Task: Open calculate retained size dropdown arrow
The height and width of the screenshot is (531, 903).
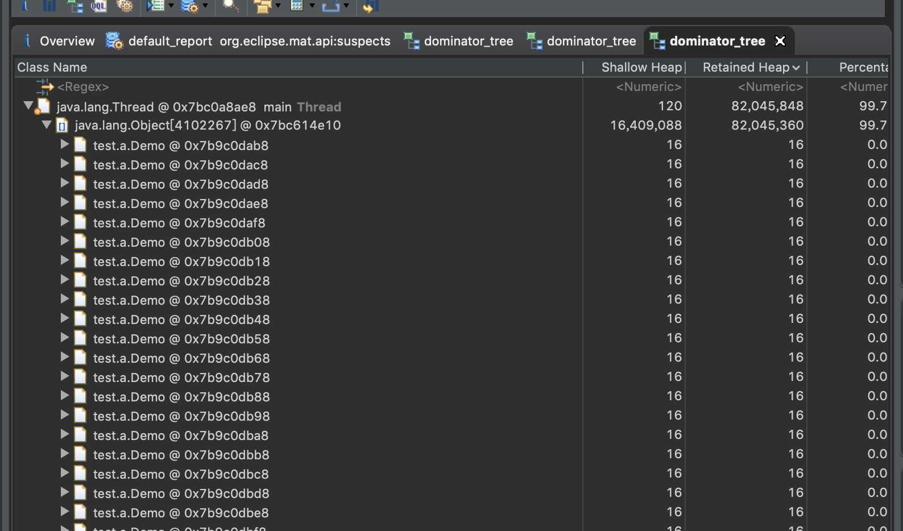Action: (312, 6)
